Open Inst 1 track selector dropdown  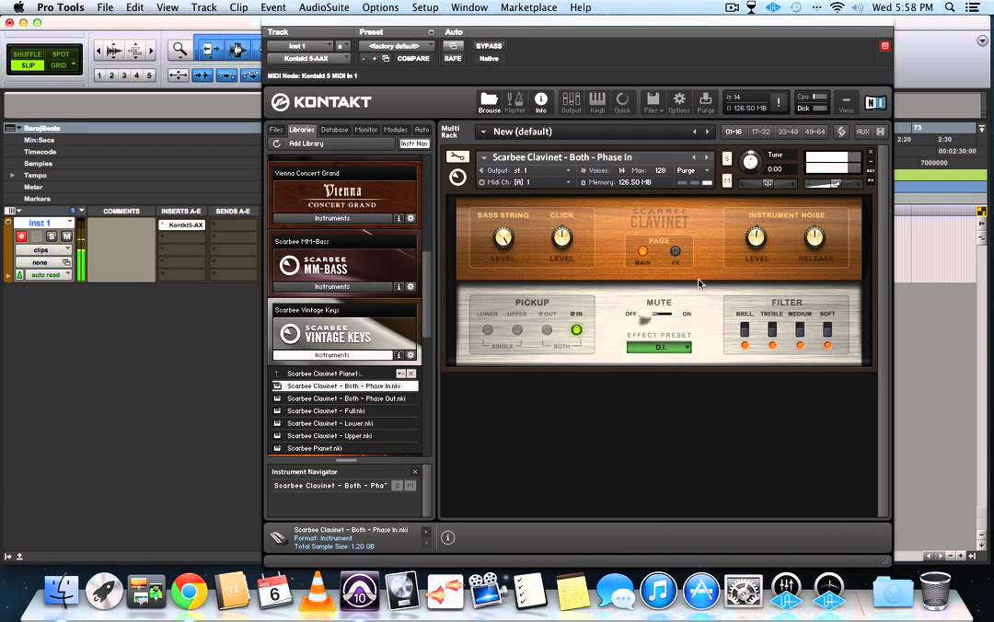[300, 46]
